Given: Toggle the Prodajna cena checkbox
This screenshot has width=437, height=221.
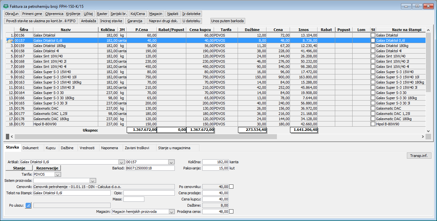Looking at the screenshot, I should pos(231,212).
